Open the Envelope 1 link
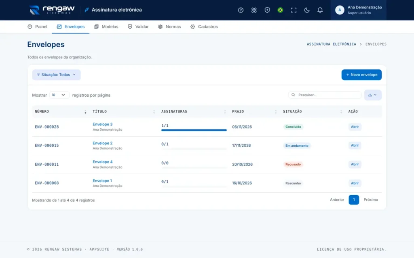The width and height of the screenshot is (414, 258). point(102,181)
